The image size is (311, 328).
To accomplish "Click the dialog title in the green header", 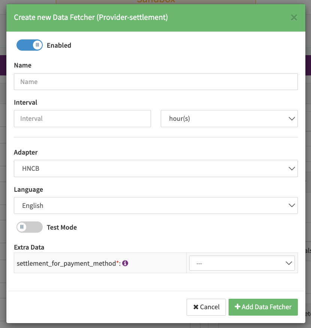I will tap(91, 17).
